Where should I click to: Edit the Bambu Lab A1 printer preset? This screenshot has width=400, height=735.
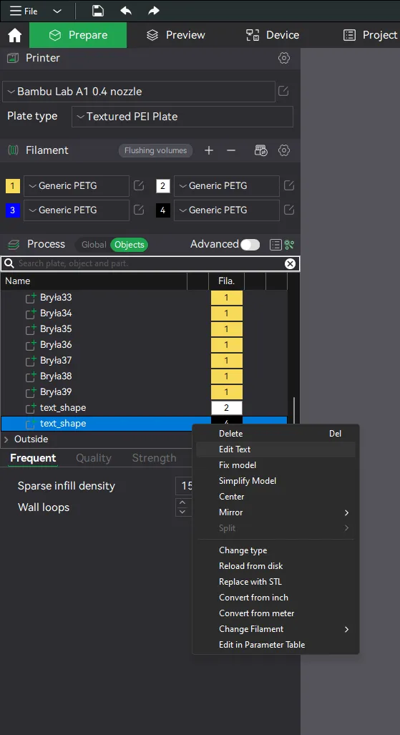283,91
